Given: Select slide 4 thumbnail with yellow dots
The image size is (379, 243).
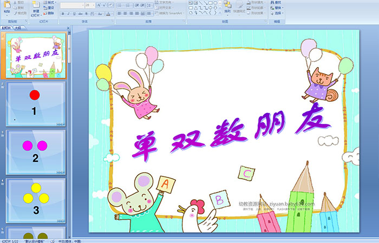Looking at the screenshot, I should pos(36,200).
